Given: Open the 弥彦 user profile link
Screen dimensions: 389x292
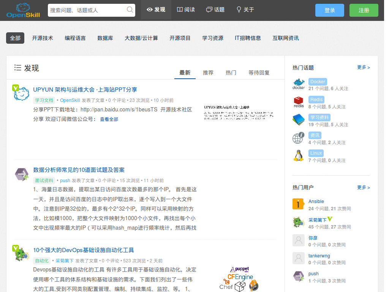Looking at the screenshot, I should 313,238.
